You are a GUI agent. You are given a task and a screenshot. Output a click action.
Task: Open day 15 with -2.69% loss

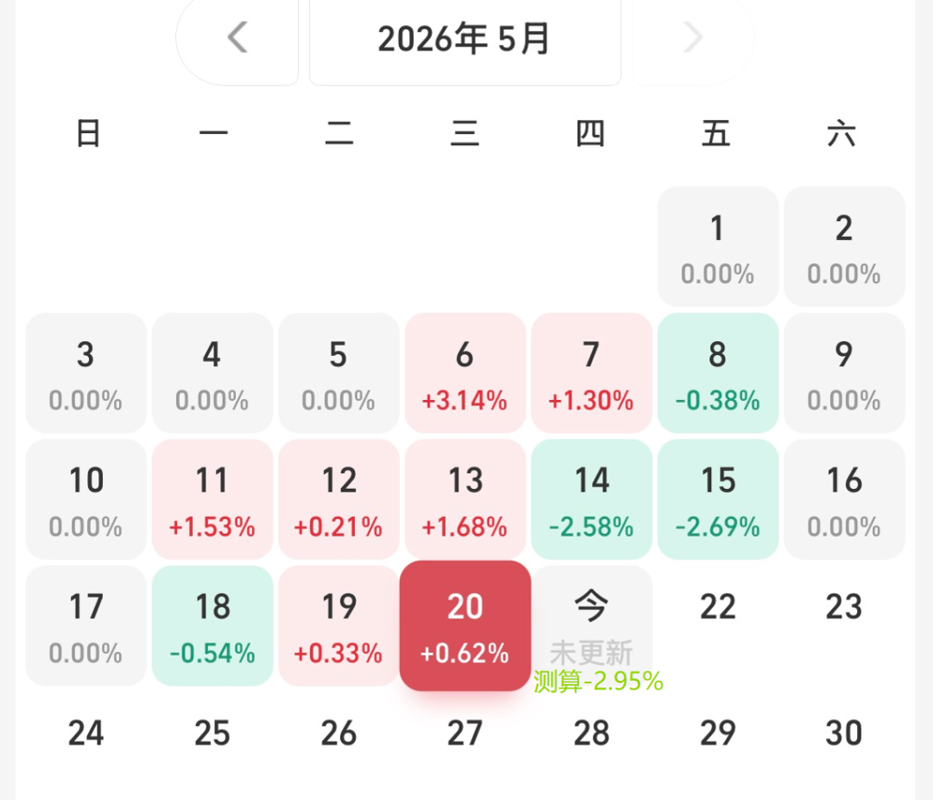pyautogui.click(x=718, y=499)
